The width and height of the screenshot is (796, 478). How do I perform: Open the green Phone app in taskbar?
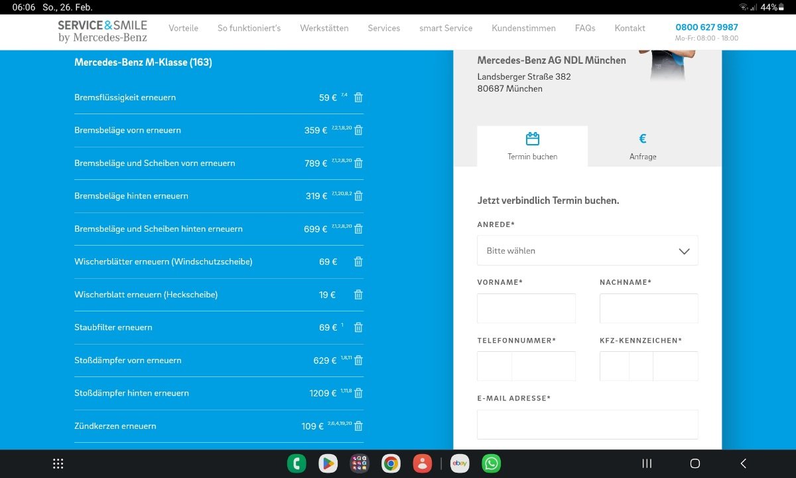(297, 463)
